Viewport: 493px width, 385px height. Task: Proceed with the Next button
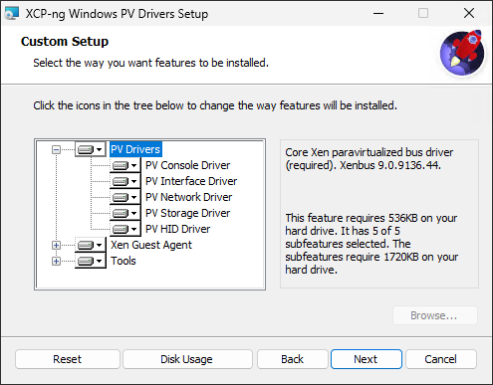click(367, 359)
